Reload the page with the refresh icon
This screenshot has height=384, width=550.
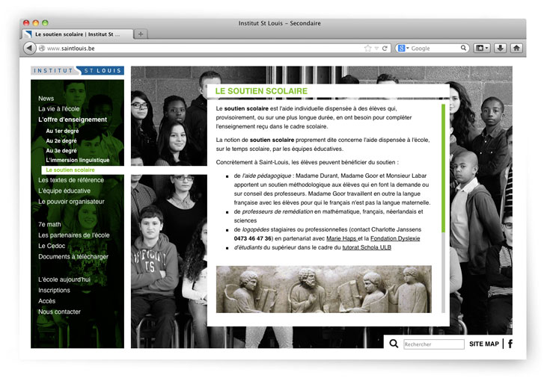[x=385, y=48]
